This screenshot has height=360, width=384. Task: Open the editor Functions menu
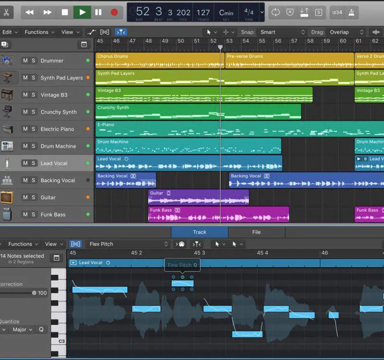(23, 244)
